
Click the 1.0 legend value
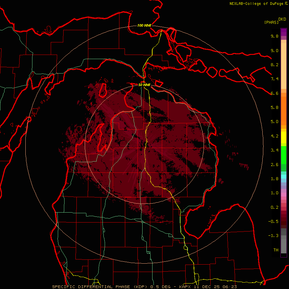275,193
